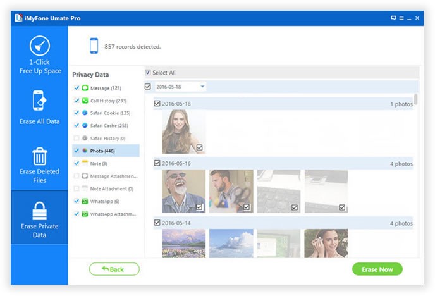Click the feedback icon in title bar
Screen dimensions: 435x296
click(x=393, y=18)
